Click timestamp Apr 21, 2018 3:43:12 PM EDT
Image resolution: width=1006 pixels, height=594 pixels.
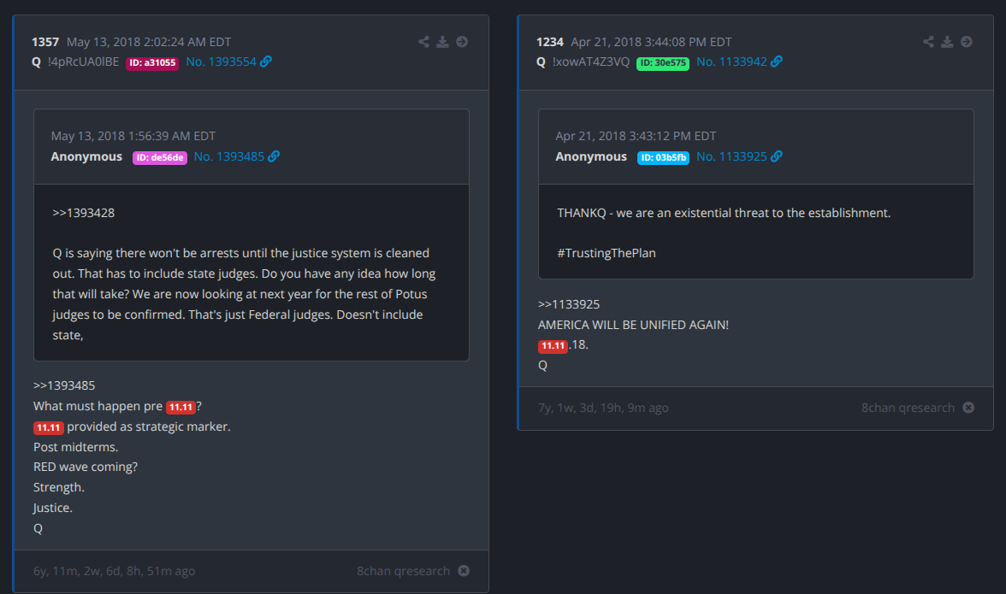point(636,136)
